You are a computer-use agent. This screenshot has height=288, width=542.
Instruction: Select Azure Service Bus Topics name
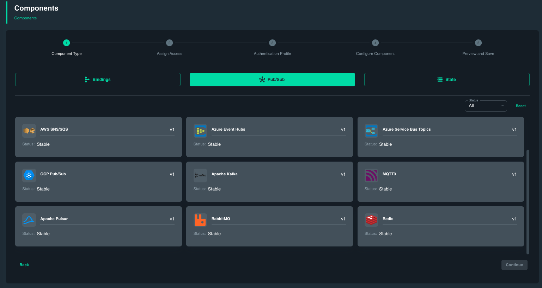[x=407, y=129]
